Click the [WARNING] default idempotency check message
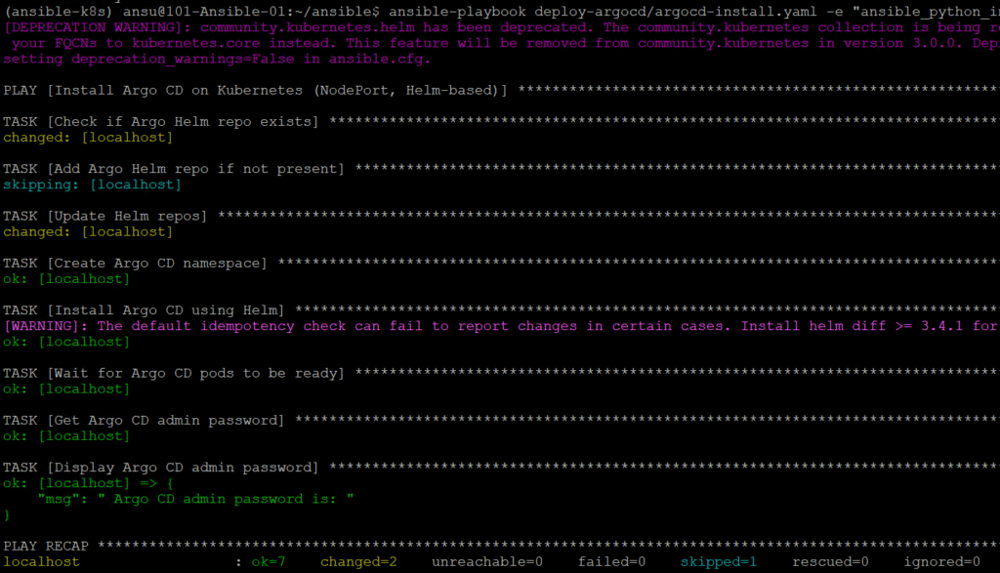 point(501,326)
